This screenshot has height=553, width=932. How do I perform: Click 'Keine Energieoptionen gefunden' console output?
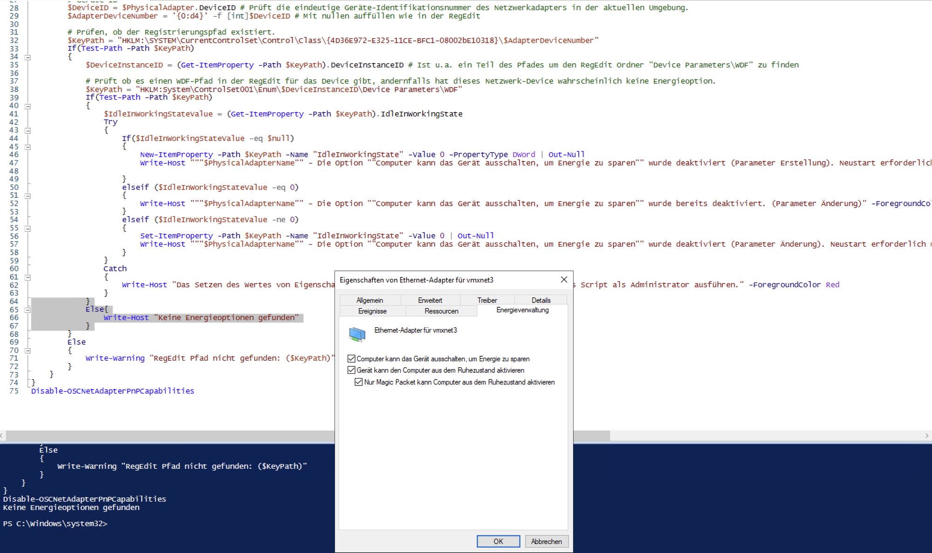coord(71,507)
